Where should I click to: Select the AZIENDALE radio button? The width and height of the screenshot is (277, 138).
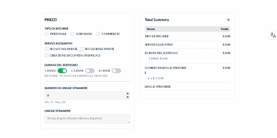(x=73, y=34)
